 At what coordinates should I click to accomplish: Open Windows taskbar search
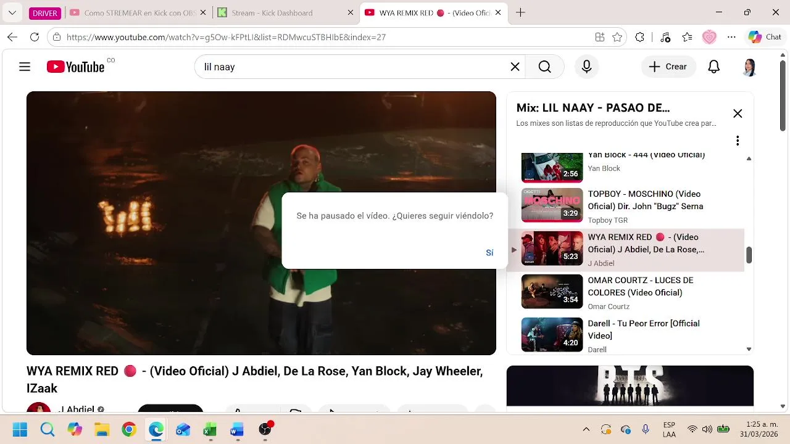(x=48, y=429)
